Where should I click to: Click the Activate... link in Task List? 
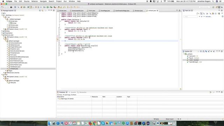point(208,16)
